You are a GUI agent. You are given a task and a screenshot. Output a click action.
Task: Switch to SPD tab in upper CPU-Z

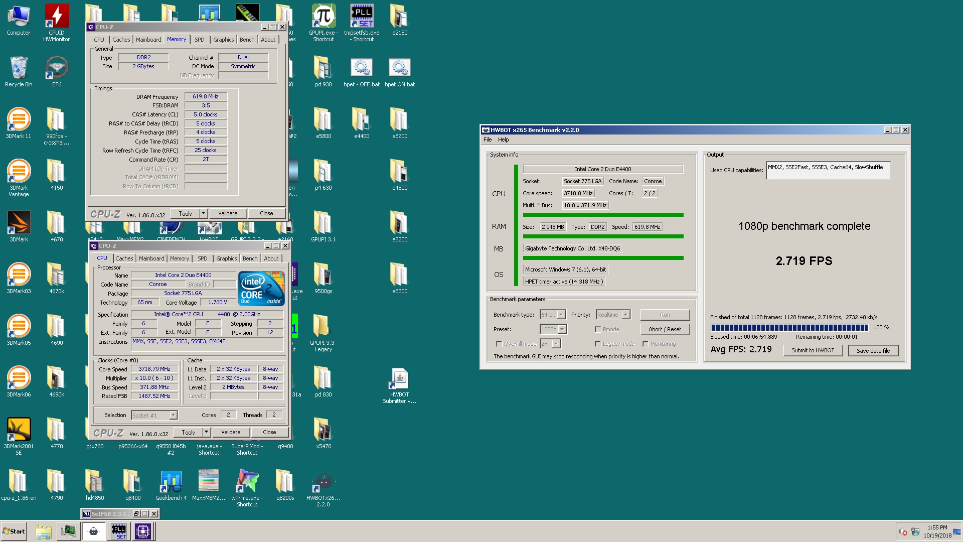pyautogui.click(x=200, y=40)
